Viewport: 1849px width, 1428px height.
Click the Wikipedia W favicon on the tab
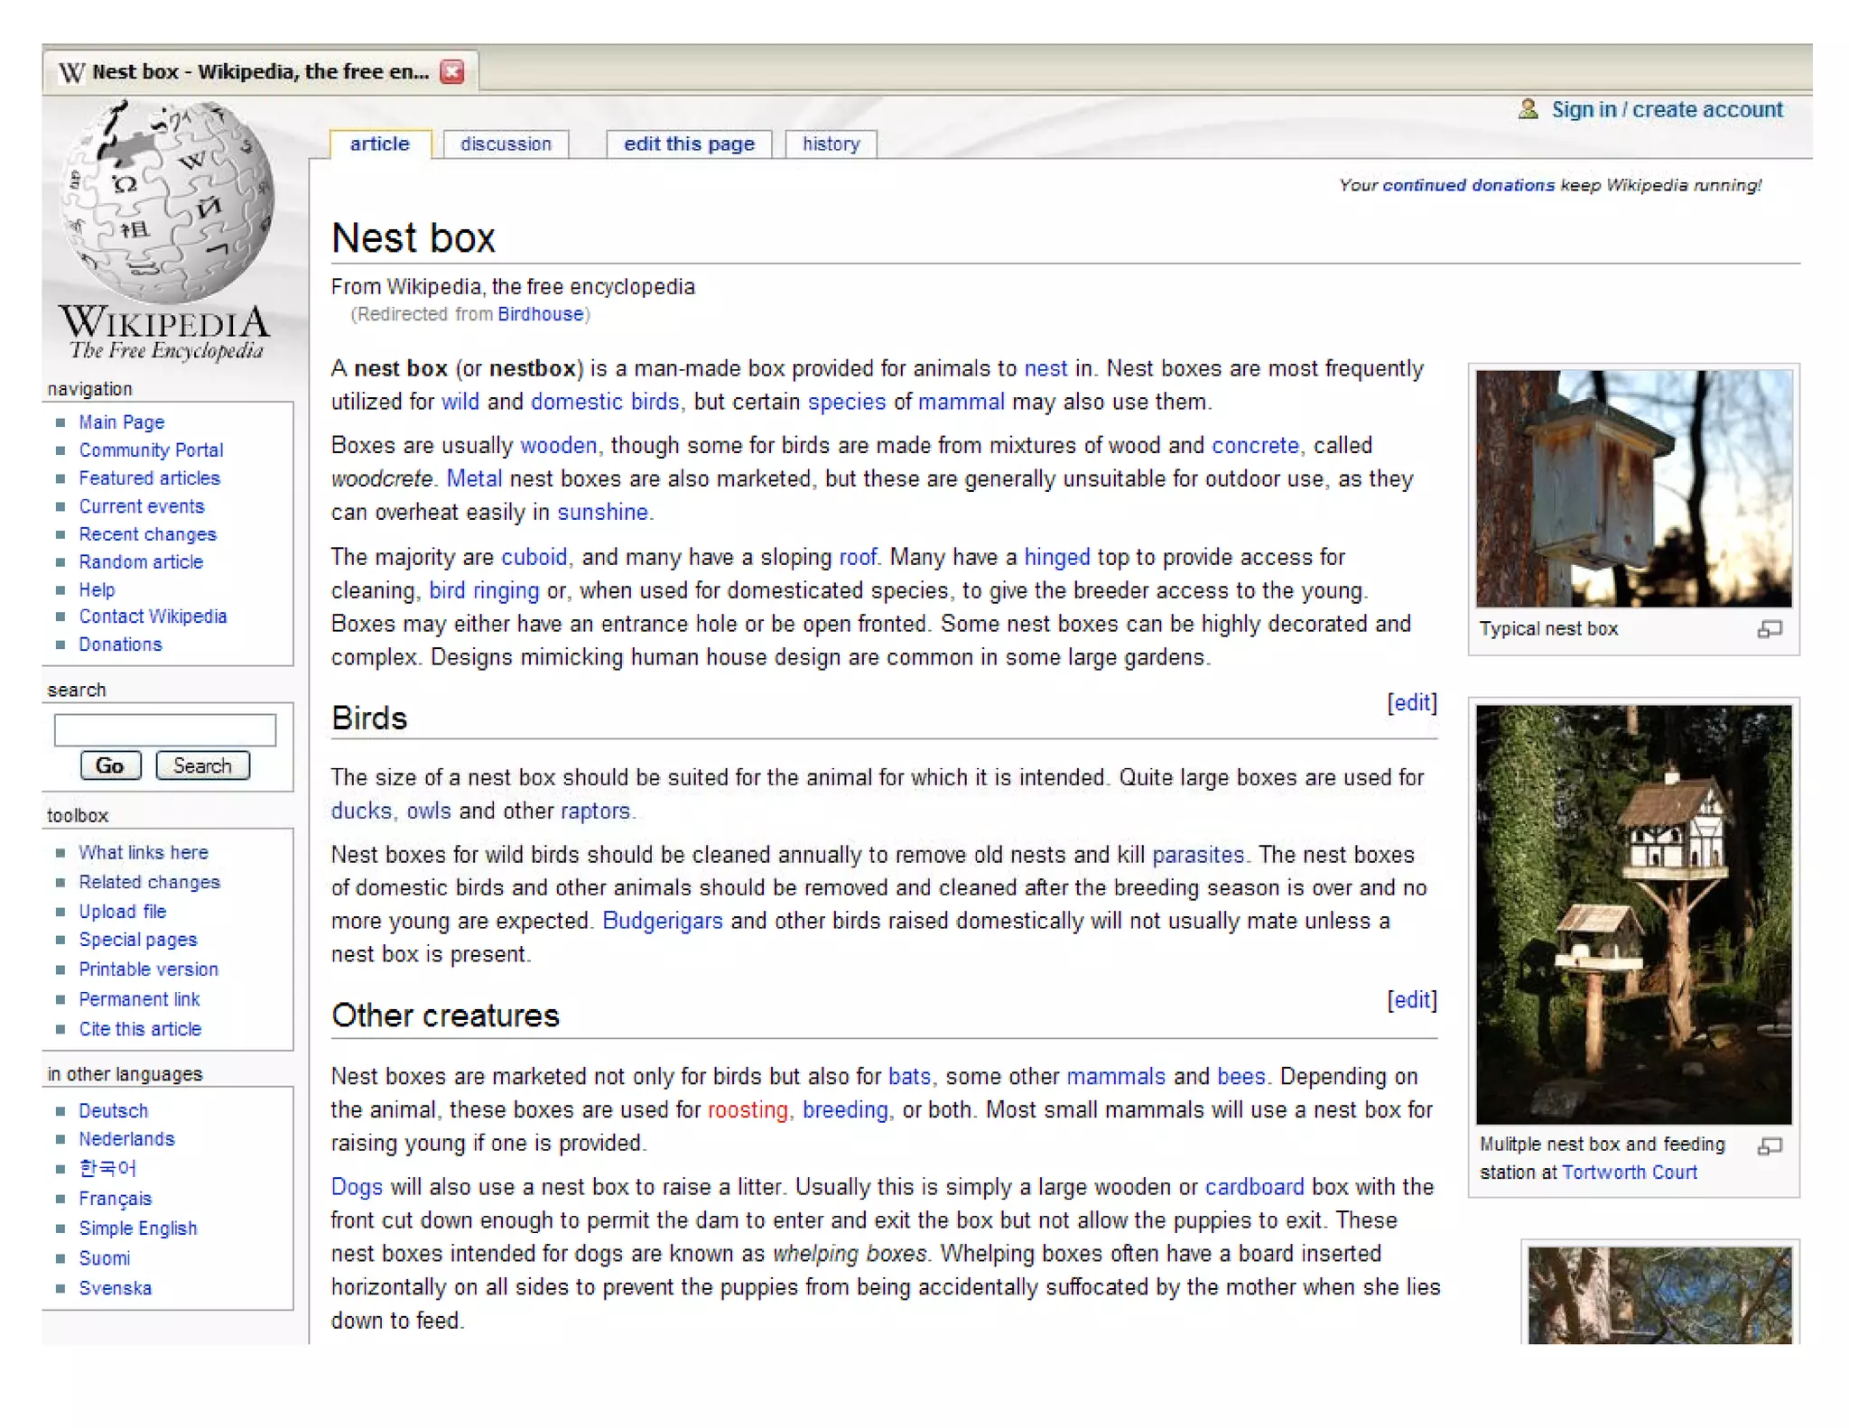click(72, 72)
